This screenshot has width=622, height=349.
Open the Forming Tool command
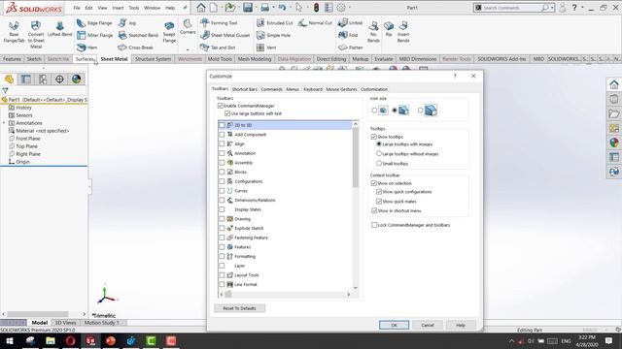pos(219,23)
